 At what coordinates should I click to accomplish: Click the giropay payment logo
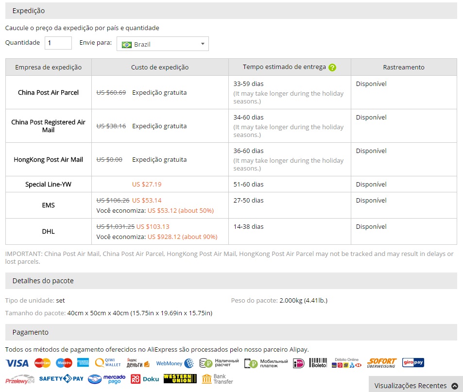413,363
